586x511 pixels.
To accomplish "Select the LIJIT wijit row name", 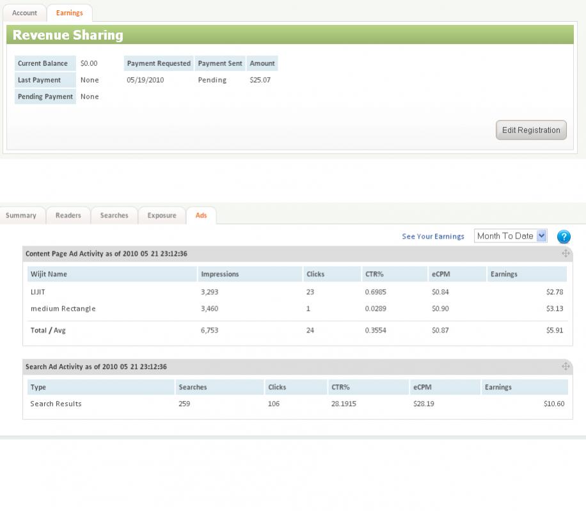I will point(39,292).
